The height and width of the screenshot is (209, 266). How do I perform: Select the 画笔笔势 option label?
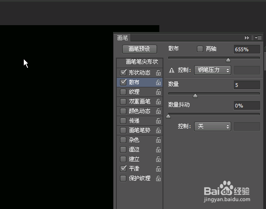click(140, 130)
